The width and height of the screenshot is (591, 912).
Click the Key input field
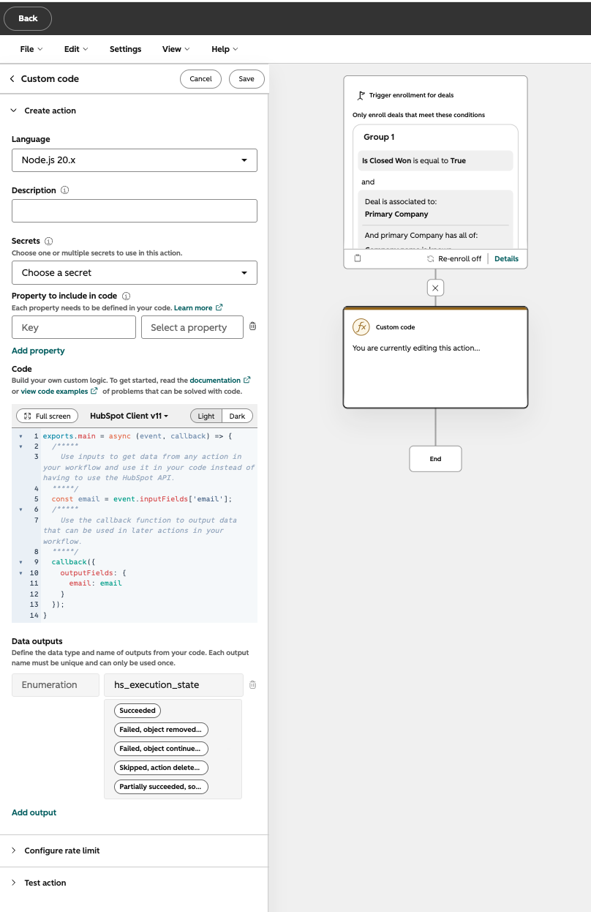pyautogui.click(x=74, y=327)
